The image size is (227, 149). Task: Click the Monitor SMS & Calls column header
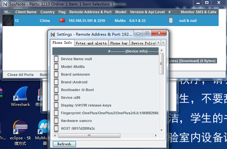pos(198,12)
